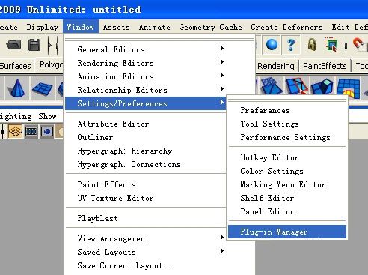Click the extrude face shelf icon with cyan top
The width and height of the screenshot is (368, 275).
point(322,87)
